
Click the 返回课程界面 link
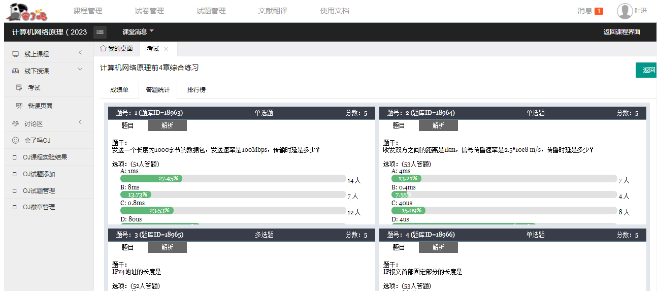(621, 32)
